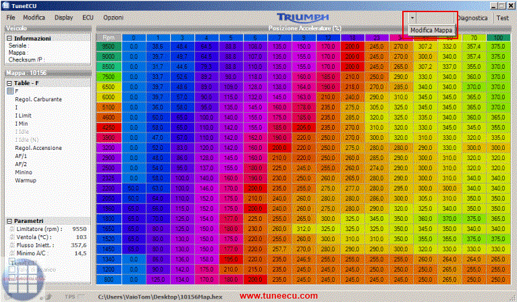Open the File menu
This screenshot has width=517, height=302.
tap(11, 18)
